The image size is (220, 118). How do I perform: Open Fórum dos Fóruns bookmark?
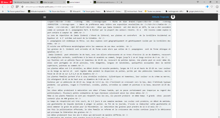coord(58,11)
